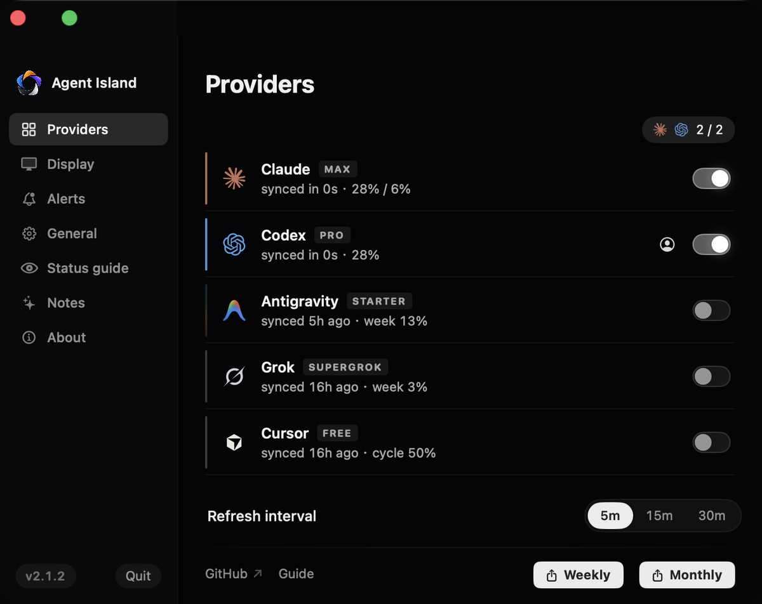Viewport: 762px width, 604px height.
Task: Click the Cursor provider name
Action: click(285, 433)
